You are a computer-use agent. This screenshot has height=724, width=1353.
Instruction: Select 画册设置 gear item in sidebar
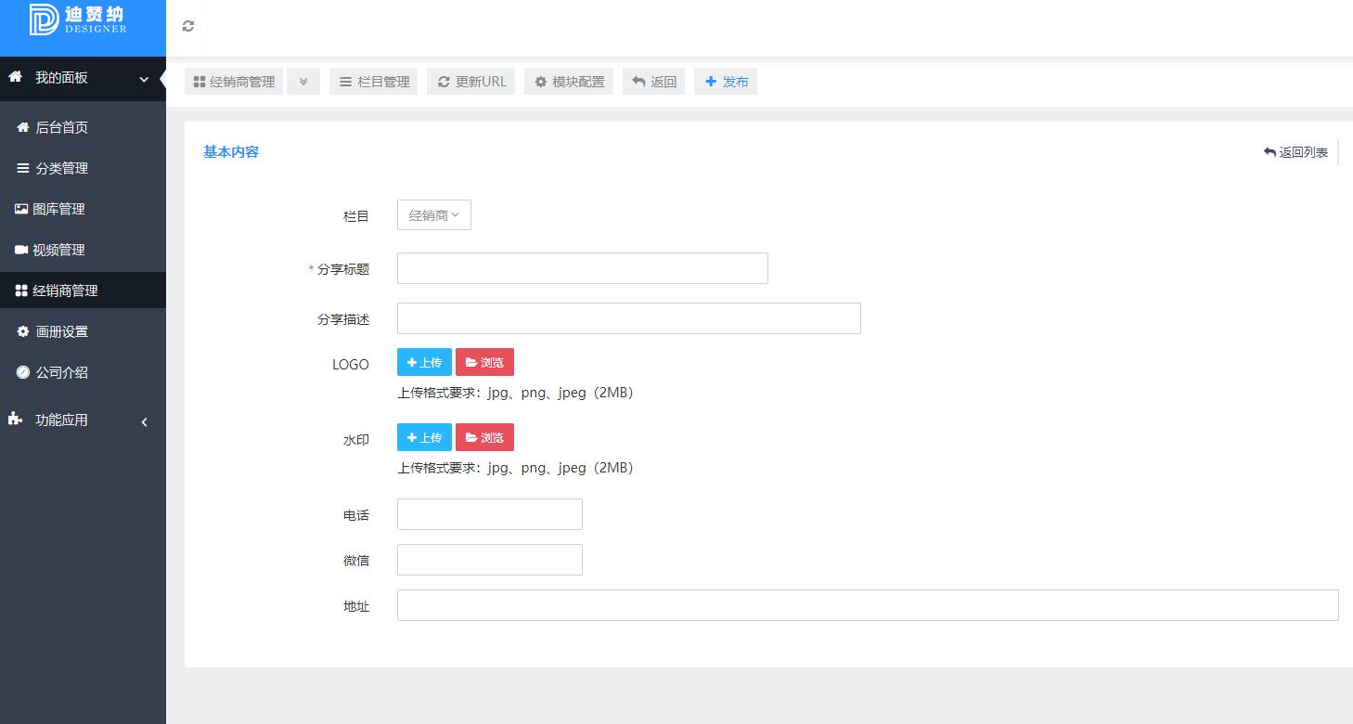pyautogui.click(x=61, y=332)
